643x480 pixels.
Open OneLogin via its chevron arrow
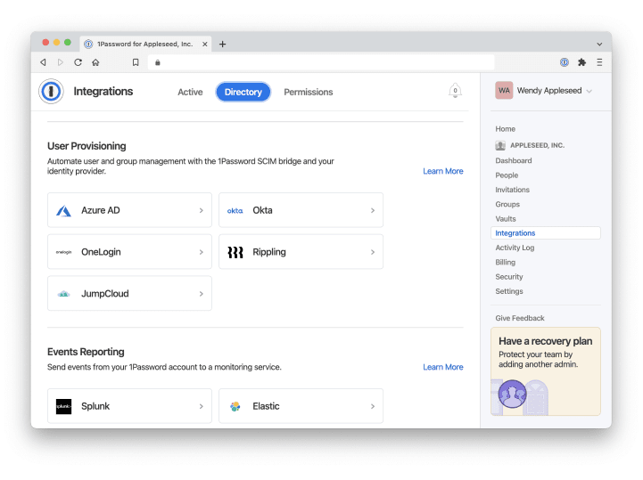click(x=201, y=252)
